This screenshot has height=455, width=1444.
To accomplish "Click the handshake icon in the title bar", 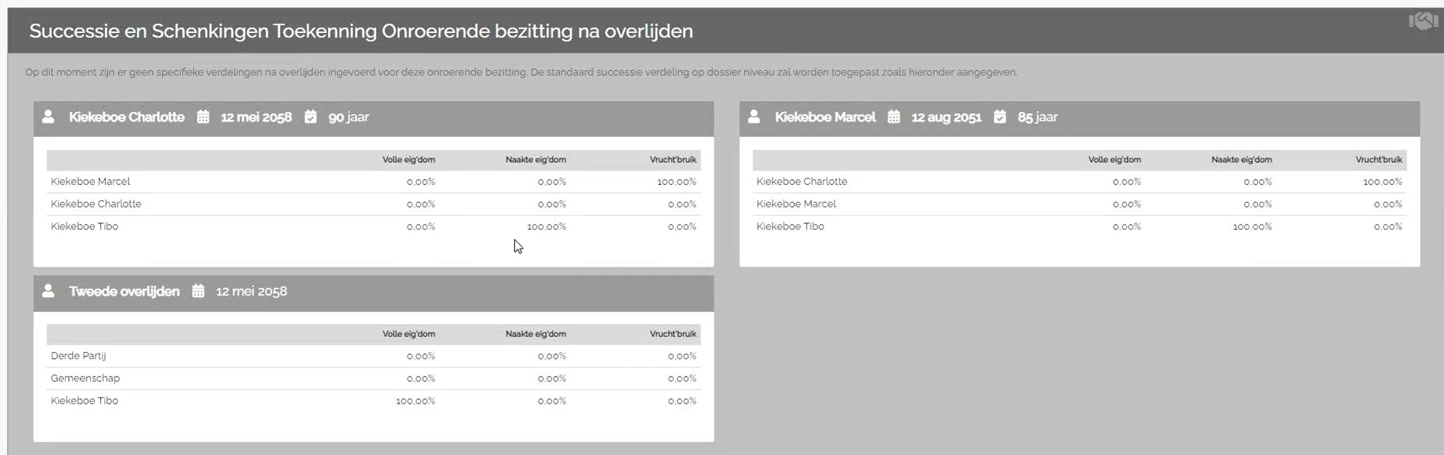I will [x=1423, y=21].
